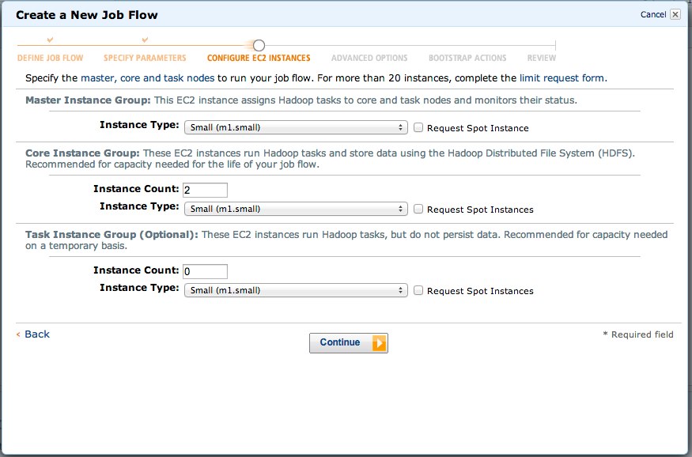Toggle Request Spot Instances for the Task group
692x457 pixels.
(x=418, y=290)
